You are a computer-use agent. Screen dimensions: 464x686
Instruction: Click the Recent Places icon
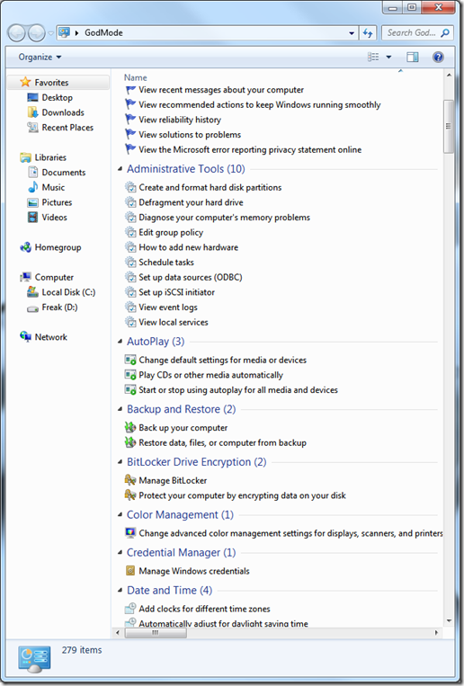[33, 128]
